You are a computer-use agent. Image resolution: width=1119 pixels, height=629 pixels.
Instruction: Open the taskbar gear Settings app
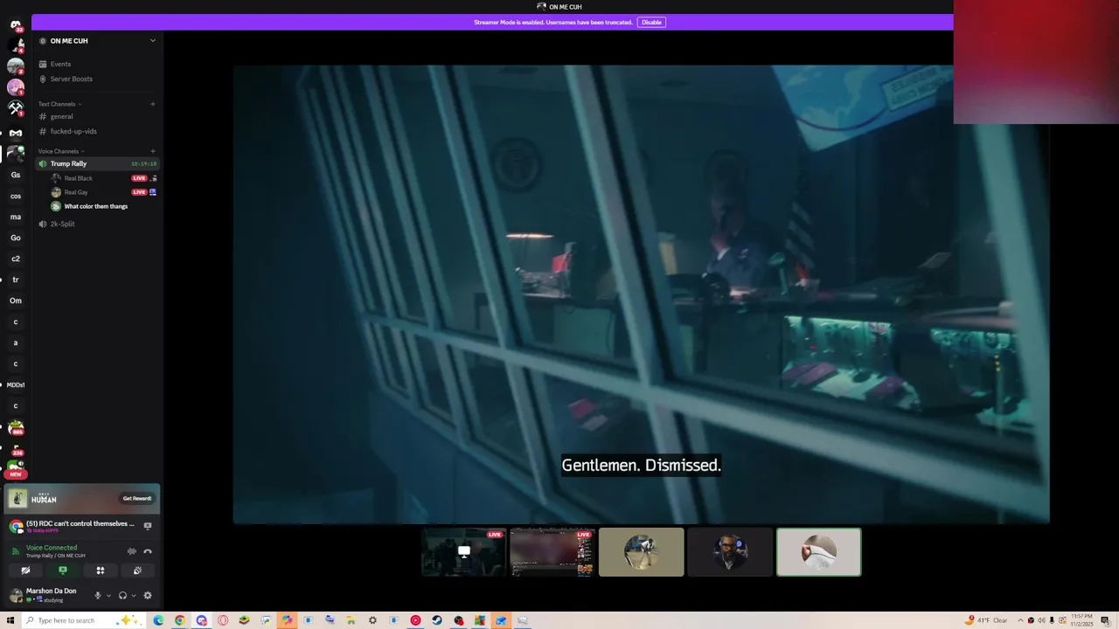pos(372,620)
